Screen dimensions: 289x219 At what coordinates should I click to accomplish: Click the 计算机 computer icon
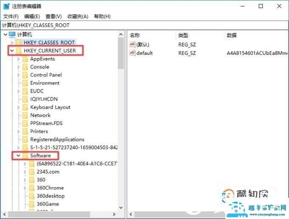coord(12,34)
